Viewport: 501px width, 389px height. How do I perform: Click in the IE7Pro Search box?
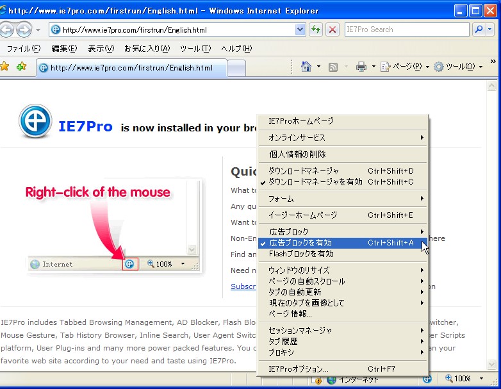pos(407,29)
